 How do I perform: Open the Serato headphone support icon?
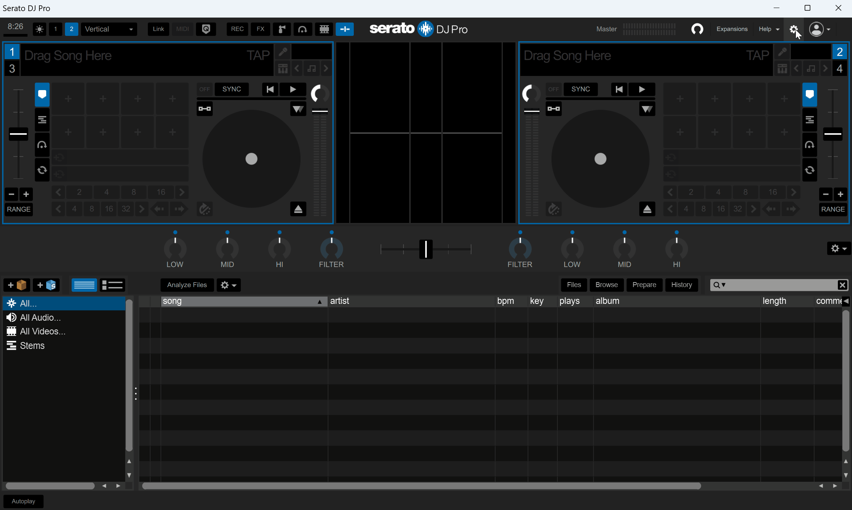[x=697, y=29]
